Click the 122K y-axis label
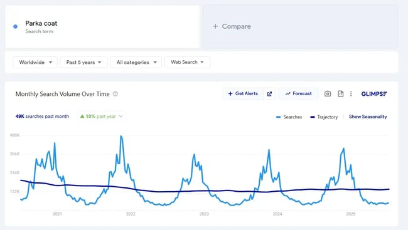The image size is (408, 230). [x=15, y=192]
